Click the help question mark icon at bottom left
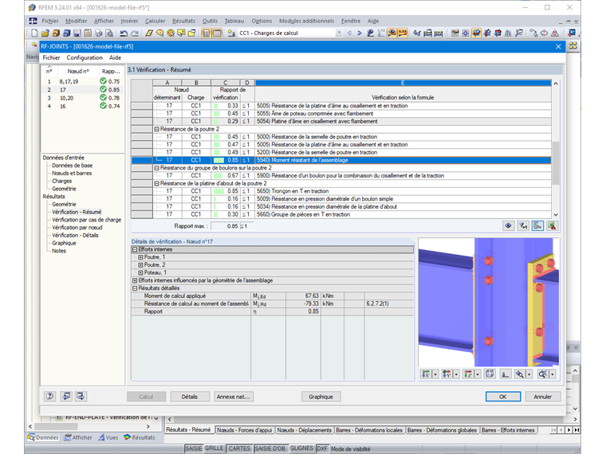This screenshot has height=454, width=606. click(x=50, y=396)
